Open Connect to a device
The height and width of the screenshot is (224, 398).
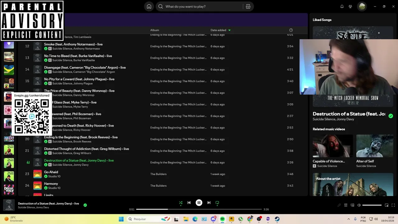(x=352, y=205)
